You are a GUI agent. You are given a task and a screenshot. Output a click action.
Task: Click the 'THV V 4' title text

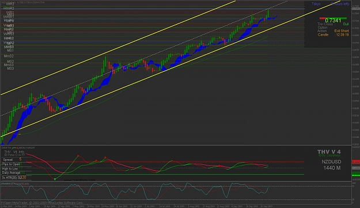coord(329,152)
